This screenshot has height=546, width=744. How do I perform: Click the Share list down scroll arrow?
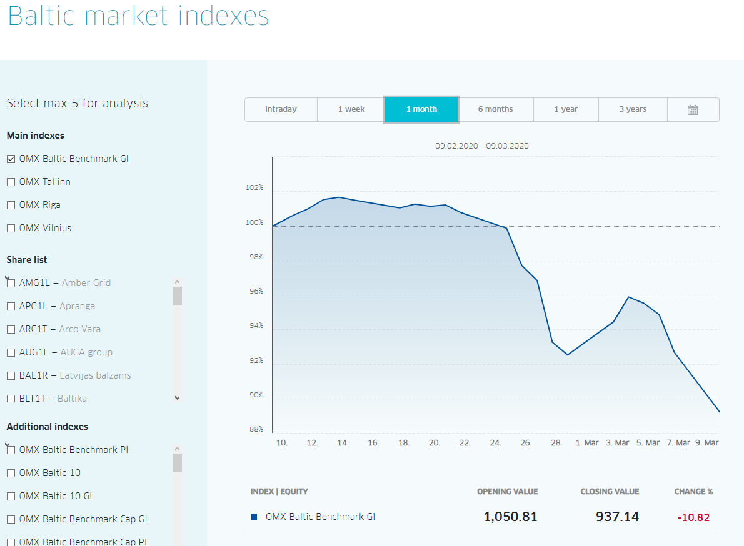tap(177, 398)
